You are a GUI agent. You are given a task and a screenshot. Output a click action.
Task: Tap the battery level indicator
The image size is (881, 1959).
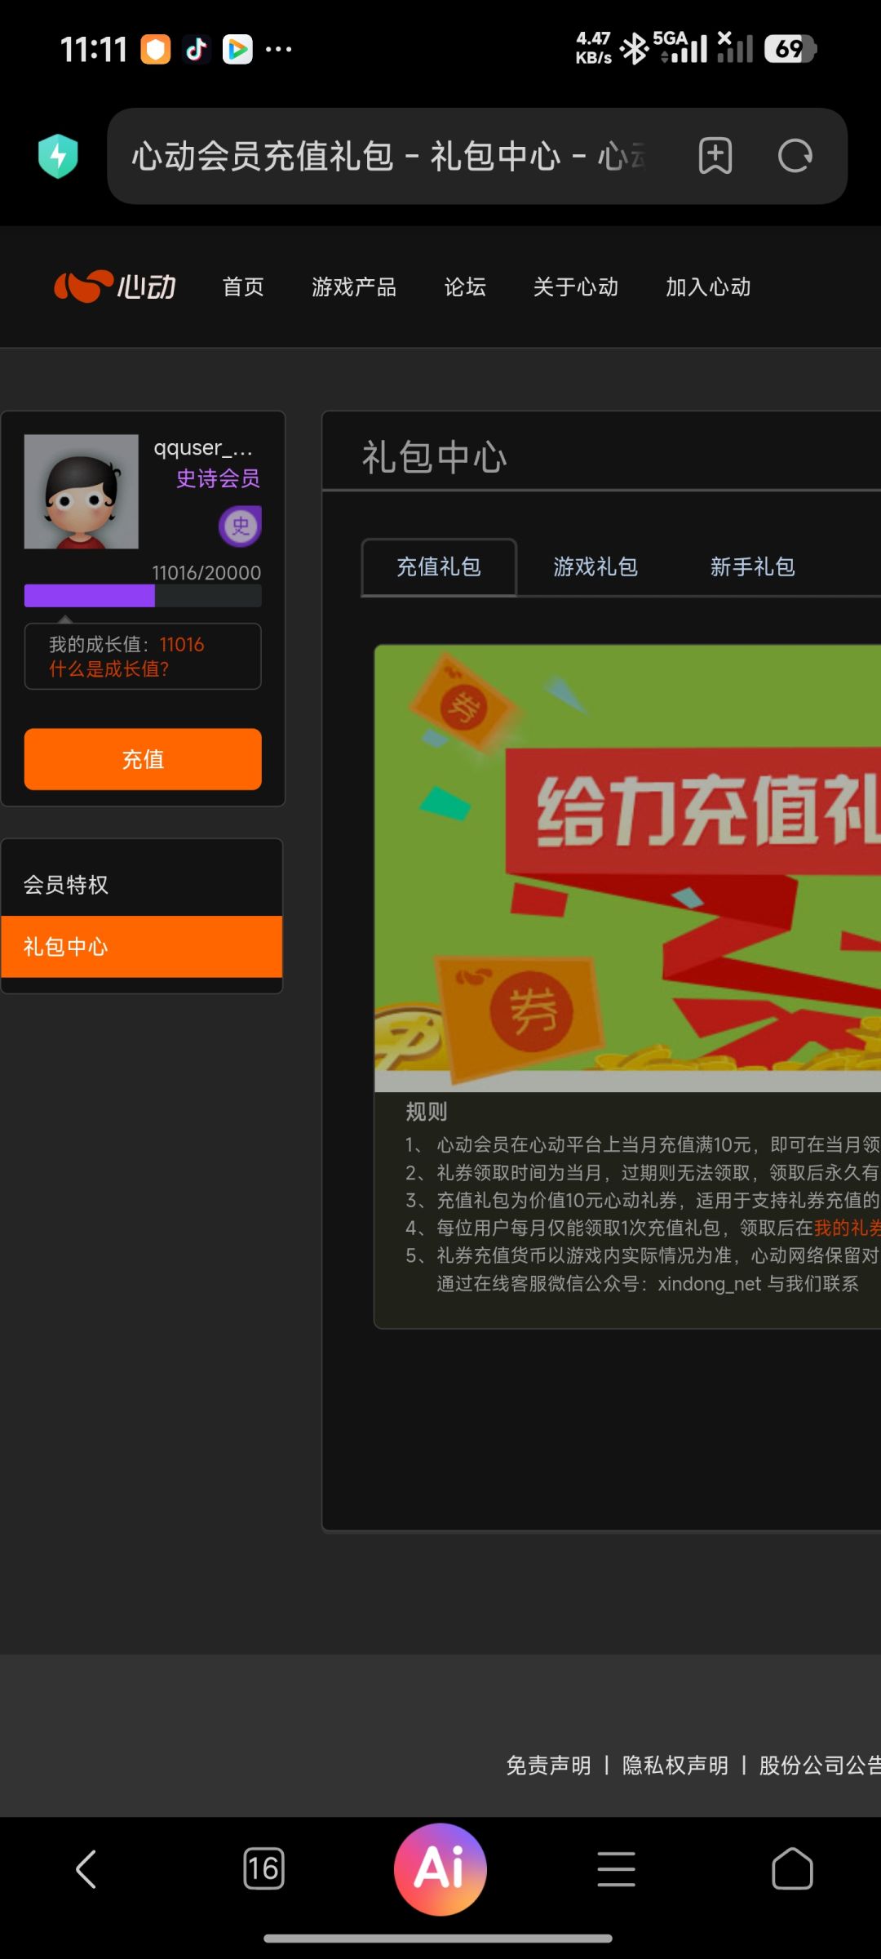click(790, 49)
